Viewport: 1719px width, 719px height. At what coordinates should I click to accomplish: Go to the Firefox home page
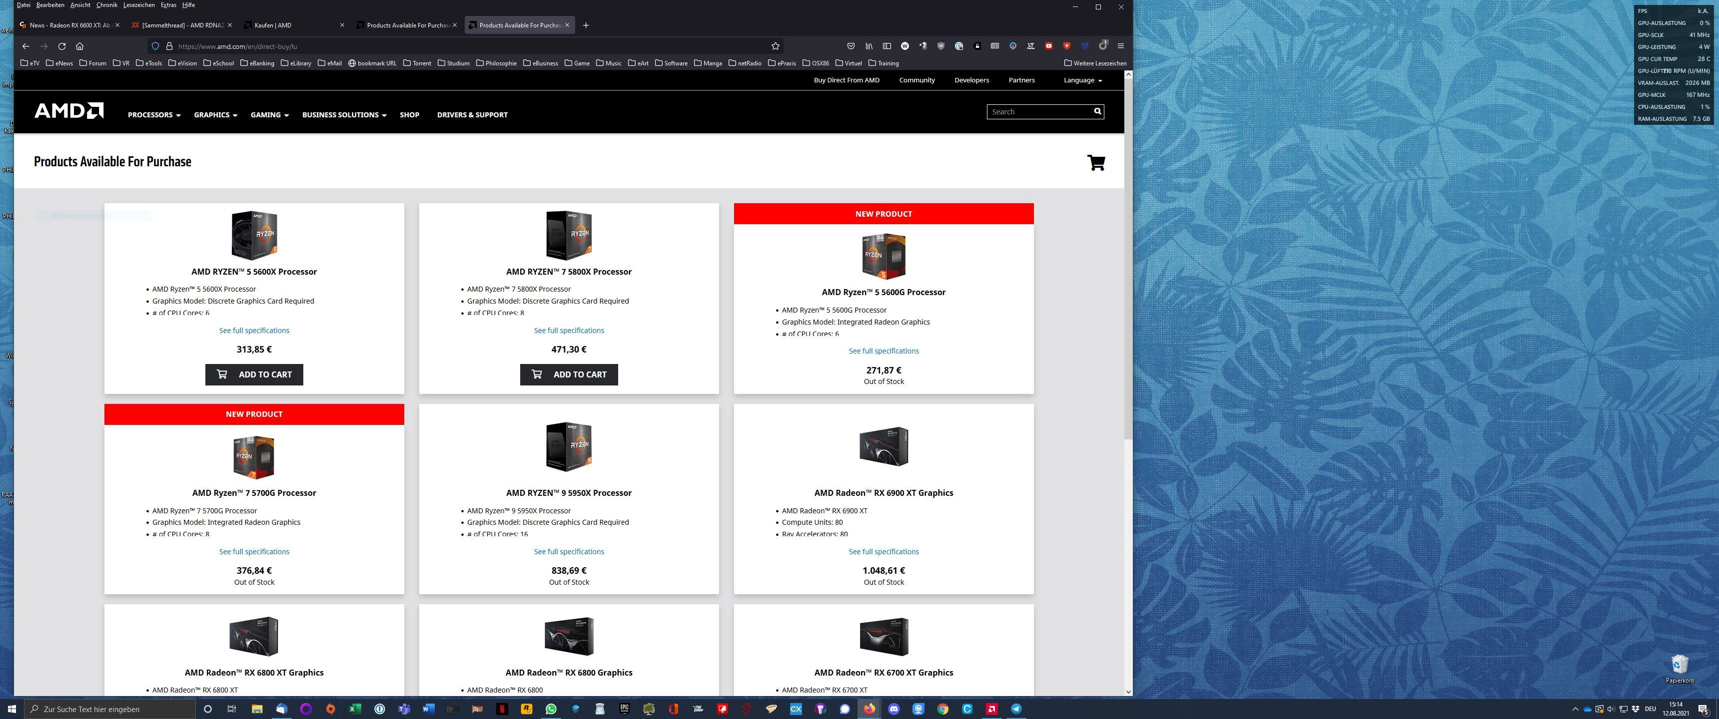tap(79, 46)
